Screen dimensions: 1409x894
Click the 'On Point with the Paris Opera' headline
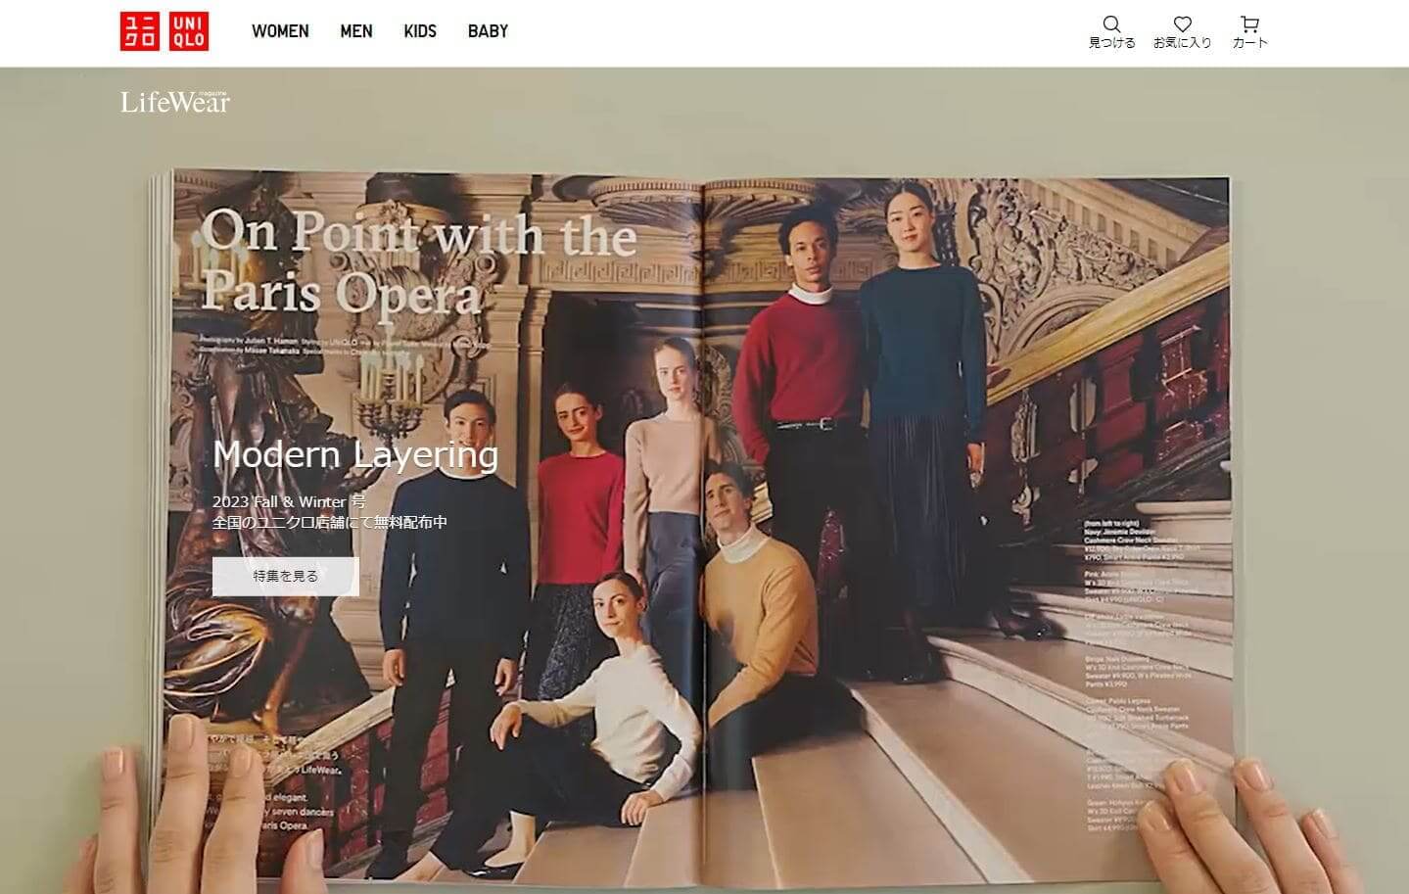point(419,261)
